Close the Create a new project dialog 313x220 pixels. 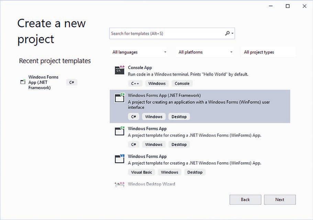(304, 6)
